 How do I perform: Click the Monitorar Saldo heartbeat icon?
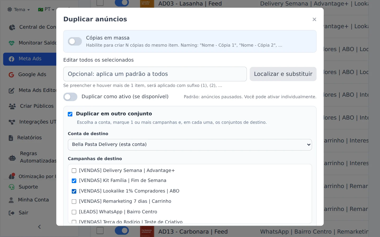coord(12,43)
